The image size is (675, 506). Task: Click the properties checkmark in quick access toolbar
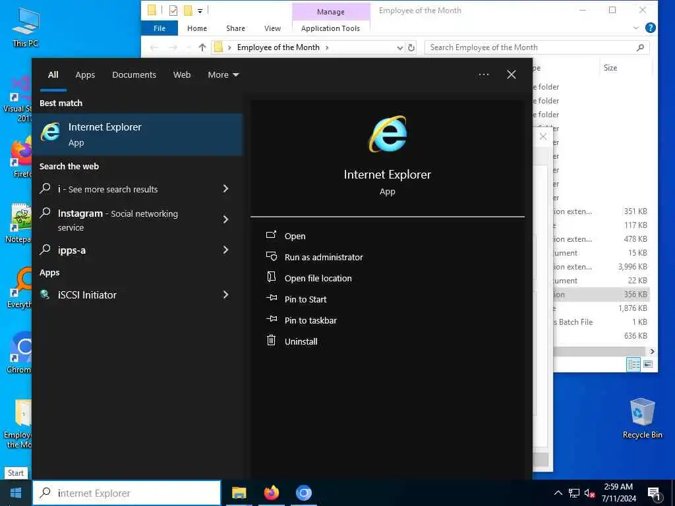173,10
